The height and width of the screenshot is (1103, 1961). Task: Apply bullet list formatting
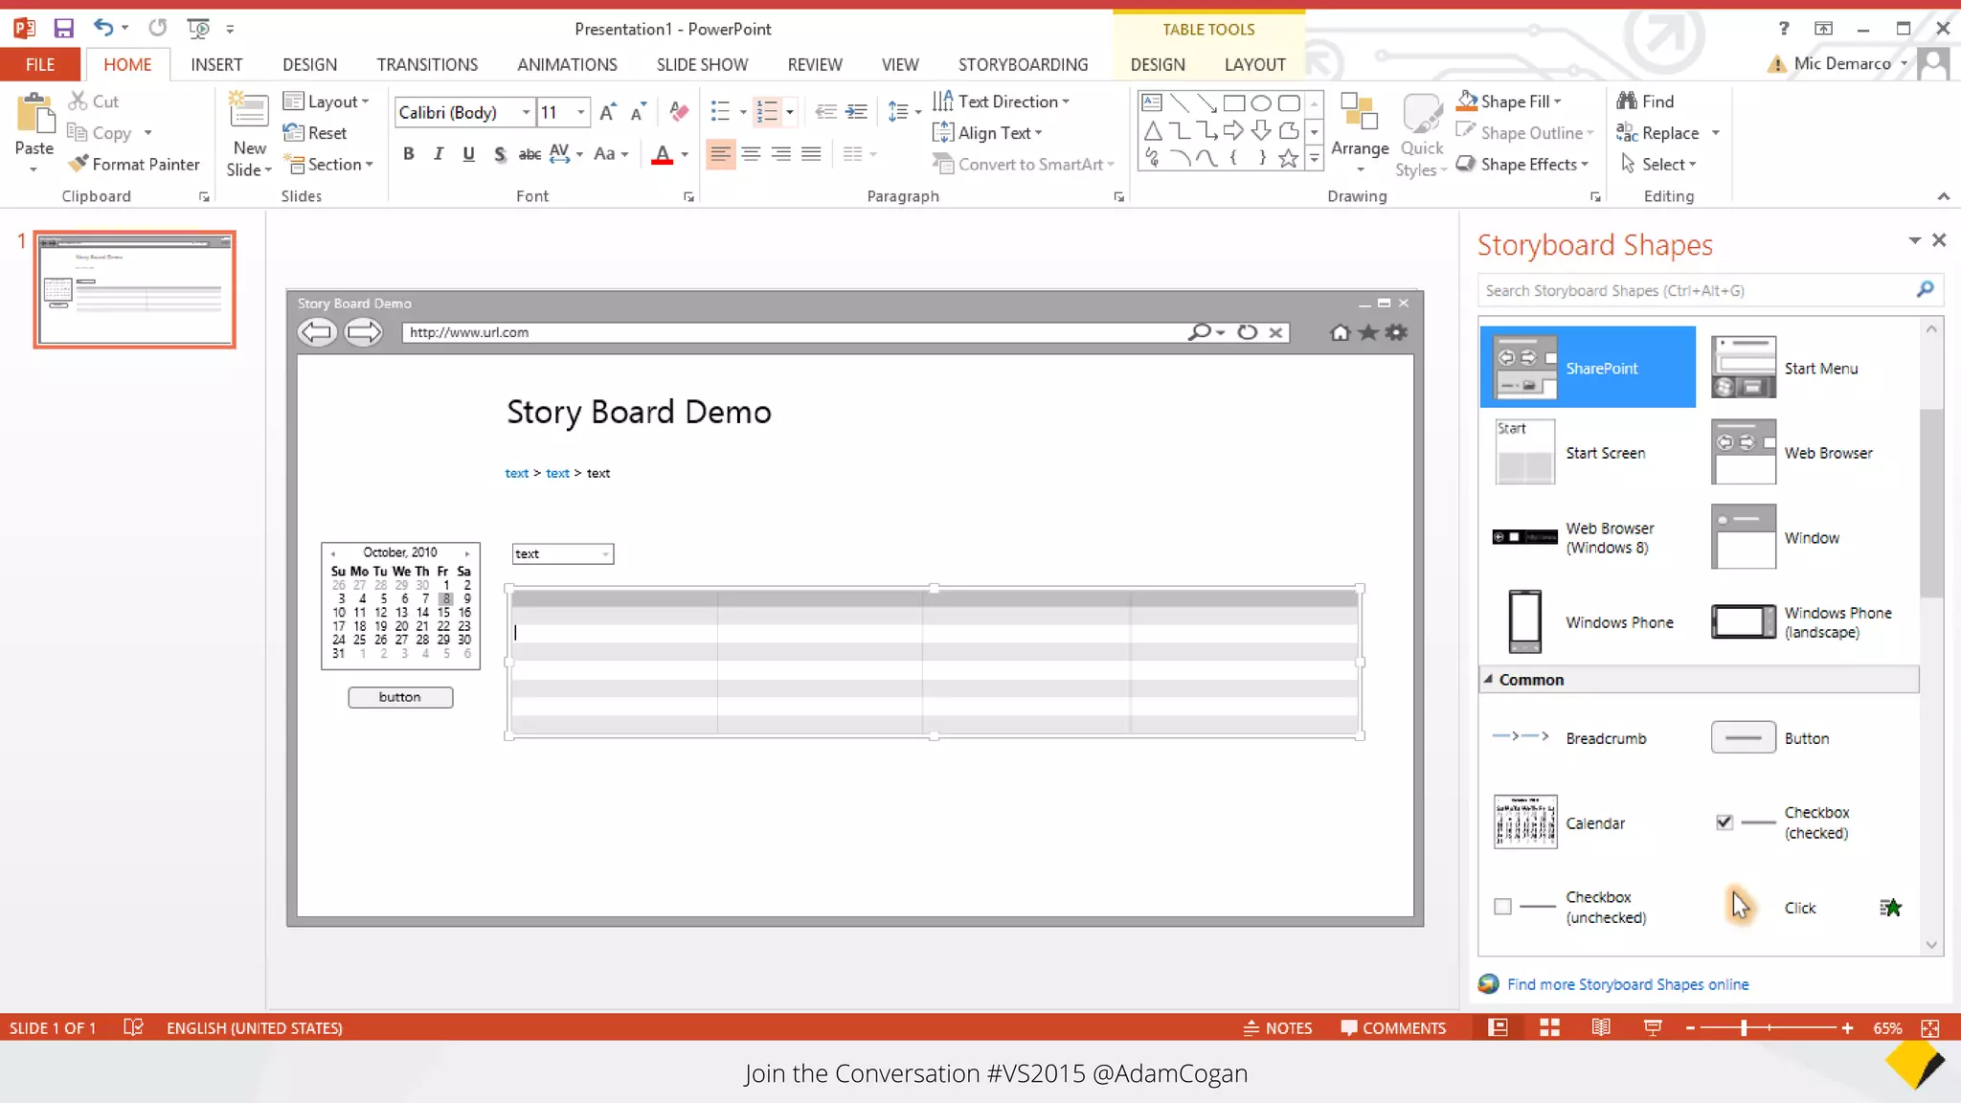(x=721, y=112)
